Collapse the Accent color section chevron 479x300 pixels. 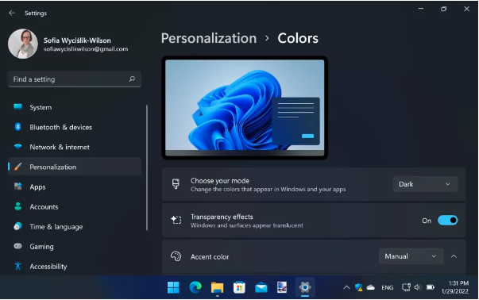454,256
